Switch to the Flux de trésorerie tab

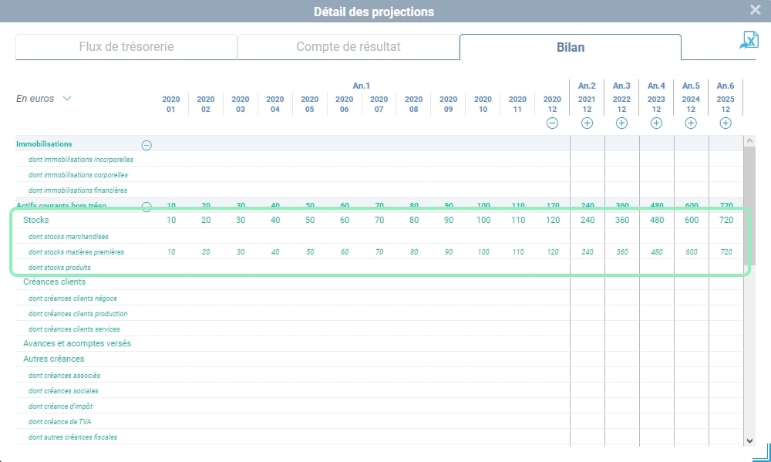coord(126,47)
